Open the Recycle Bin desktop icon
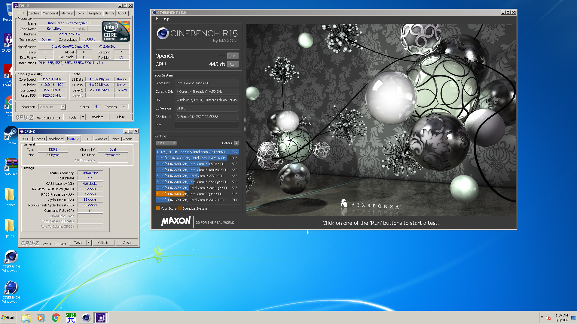The image size is (577, 324). [x=8, y=11]
